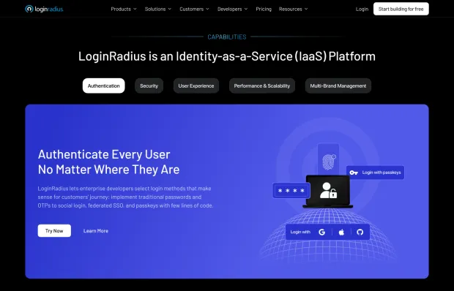Click the 'Login with' label text

click(x=300, y=232)
